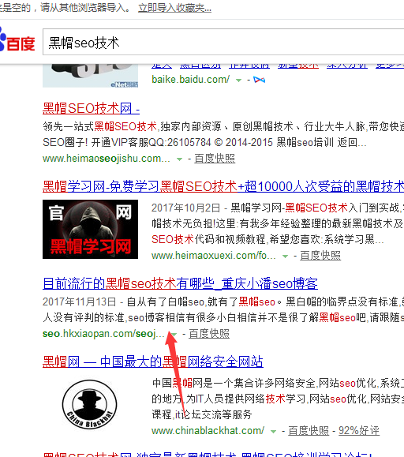This screenshot has height=457, width=404.
Task: Click the blue ribbon icon after baike.baidu.com
Action: point(260,80)
